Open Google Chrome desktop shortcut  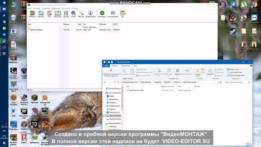[254, 7]
